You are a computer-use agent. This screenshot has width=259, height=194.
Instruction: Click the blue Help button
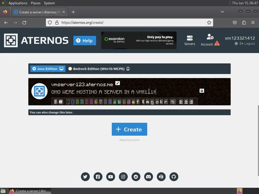click(84, 40)
